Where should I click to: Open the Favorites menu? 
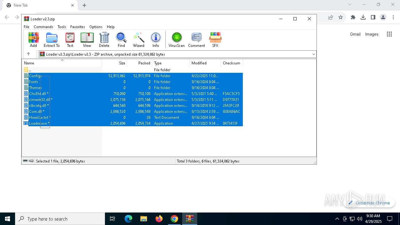77,27
